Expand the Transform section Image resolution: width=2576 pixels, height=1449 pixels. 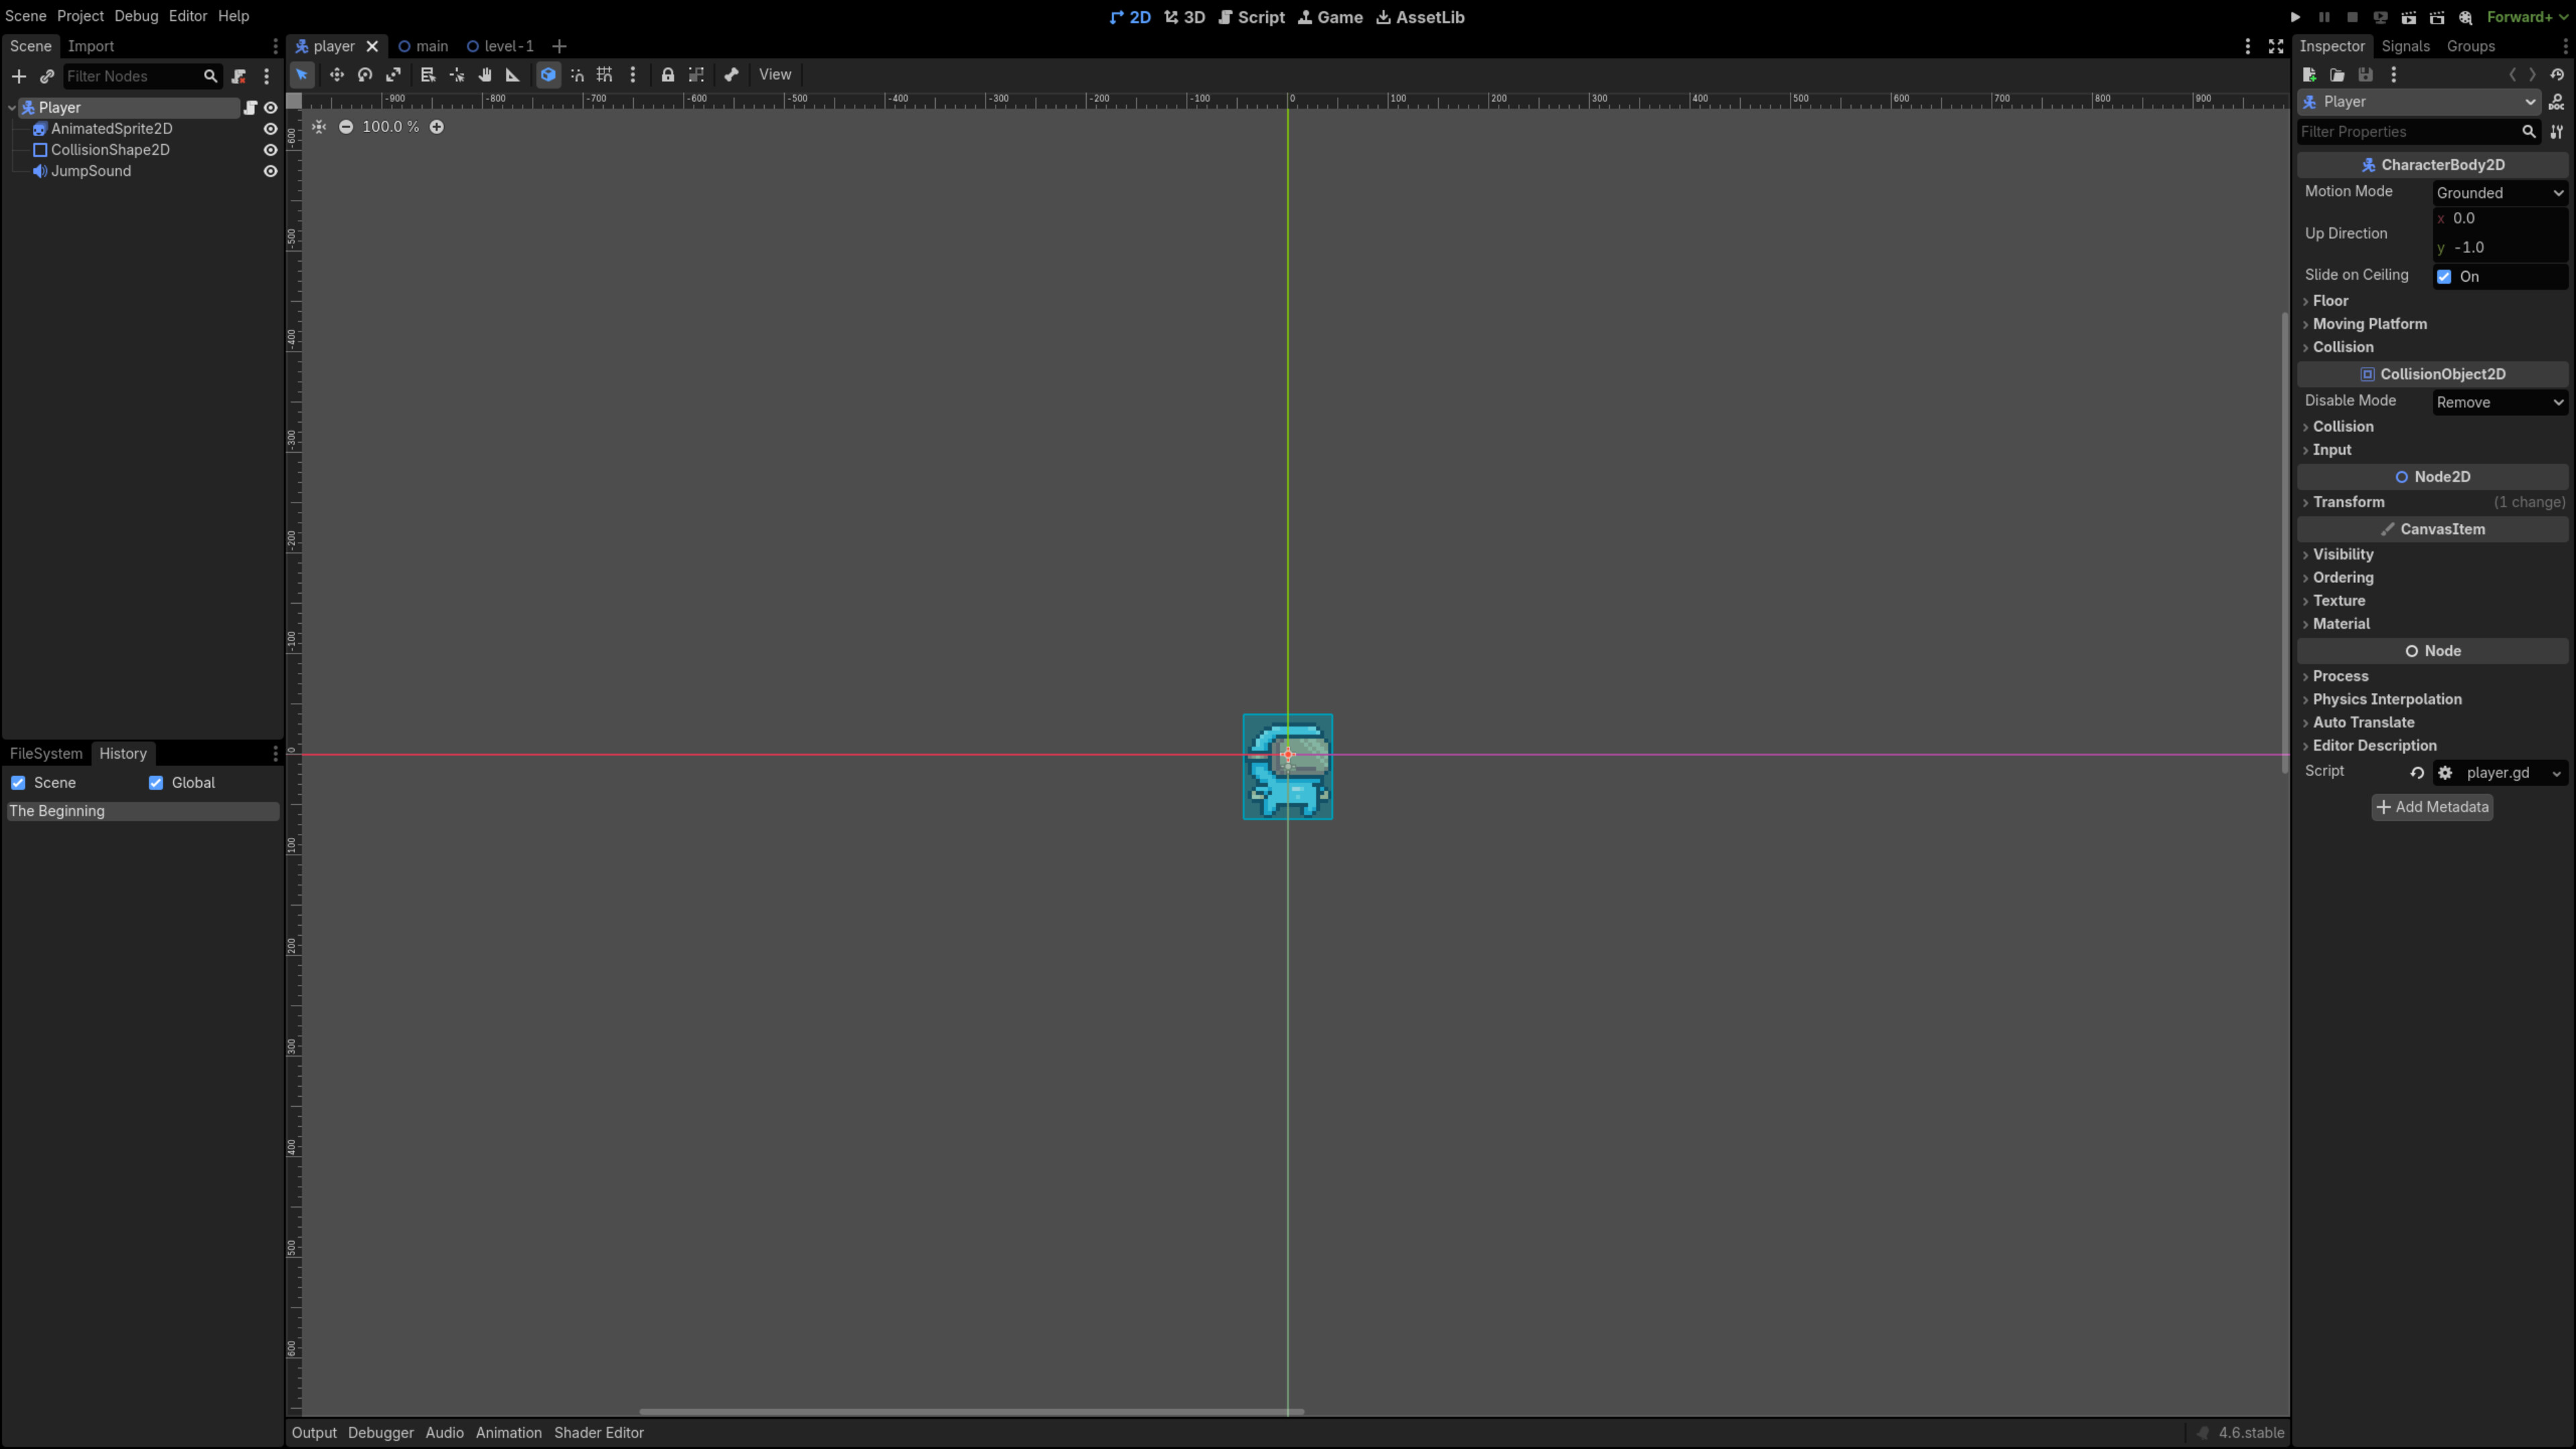2348,502
